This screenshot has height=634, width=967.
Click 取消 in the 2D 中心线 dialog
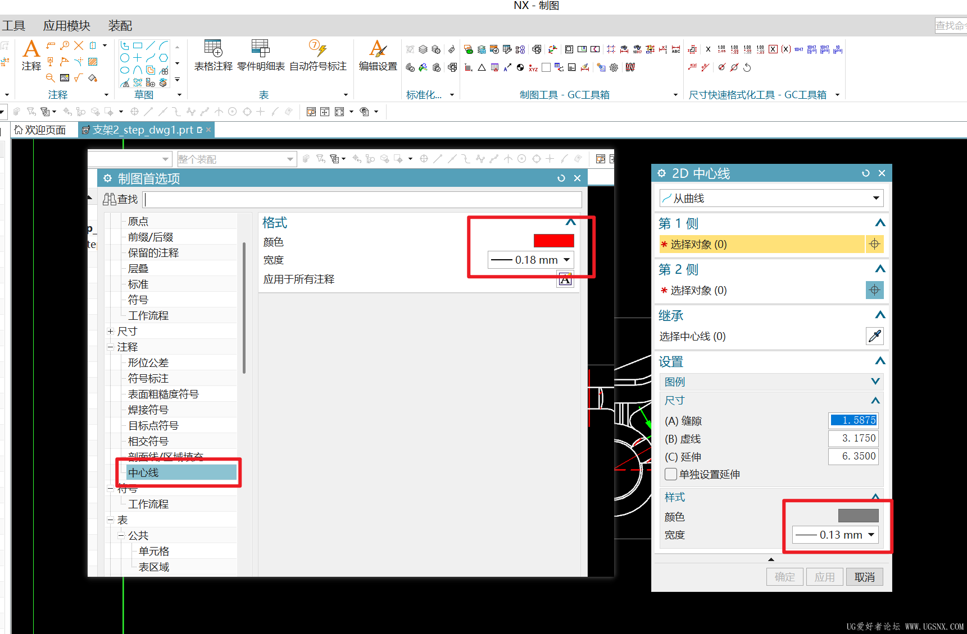[864, 577]
